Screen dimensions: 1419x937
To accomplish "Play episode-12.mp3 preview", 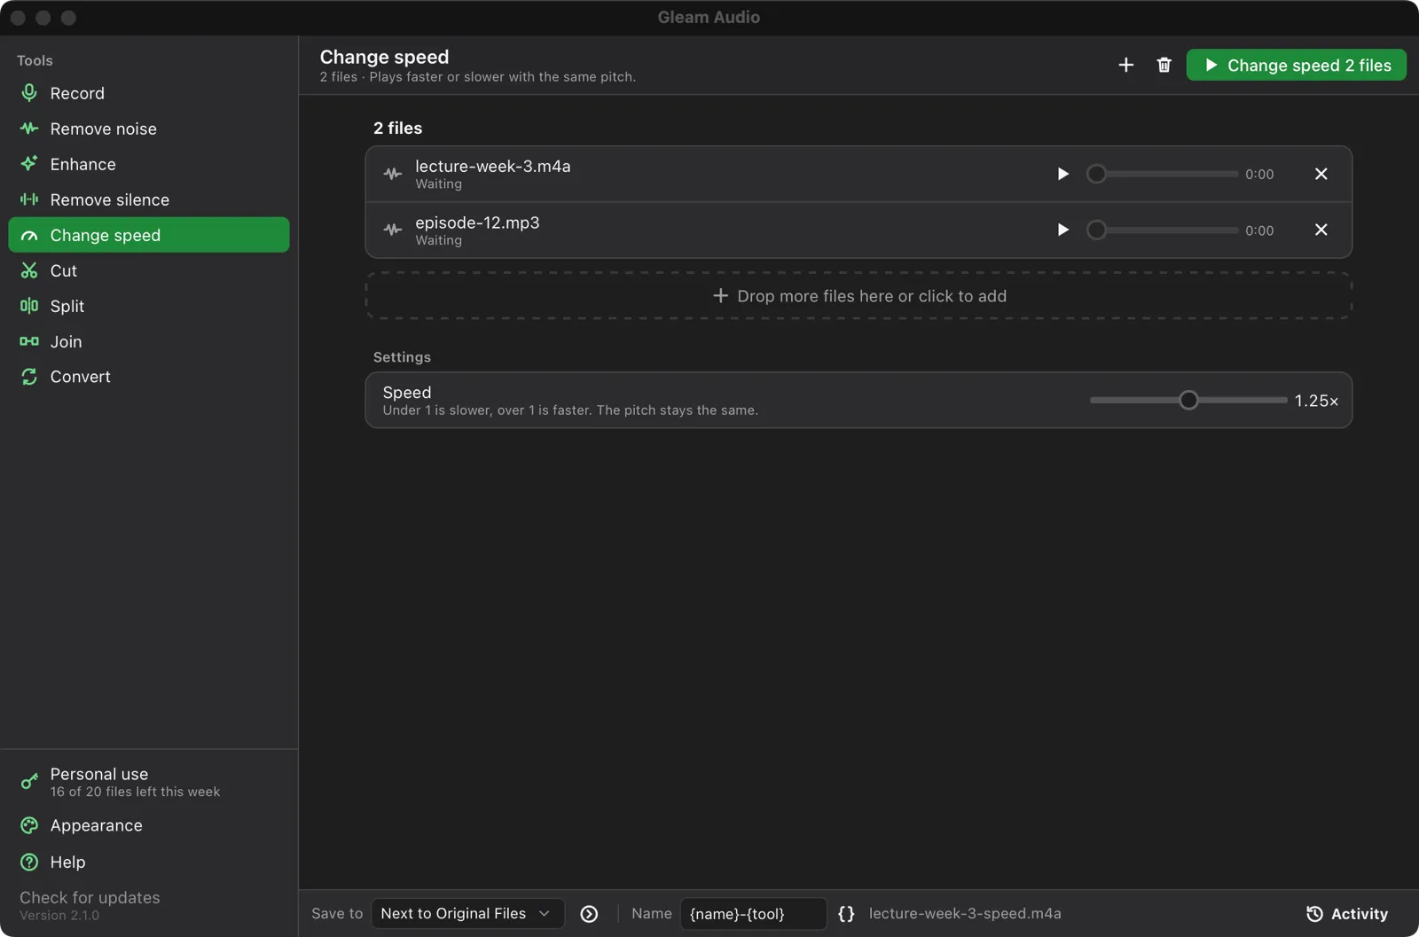I will point(1062,230).
